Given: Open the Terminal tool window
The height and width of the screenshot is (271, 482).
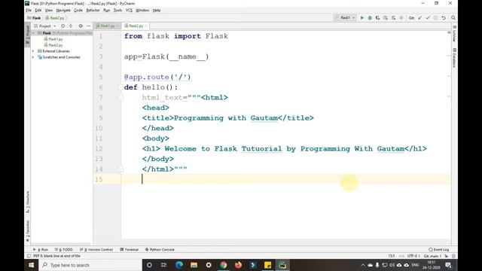Looking at the screenshot, I should click(130, 249).
